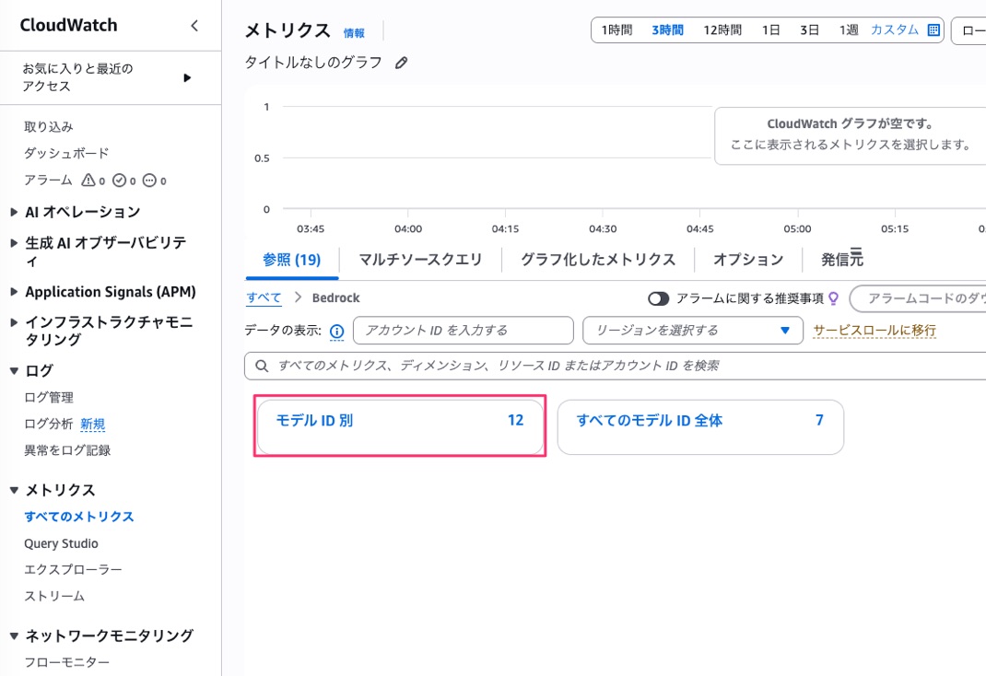986x676 pixels.
Task: Open 異常をログ記録 in the sidebar
Action: tap(67, 450)
